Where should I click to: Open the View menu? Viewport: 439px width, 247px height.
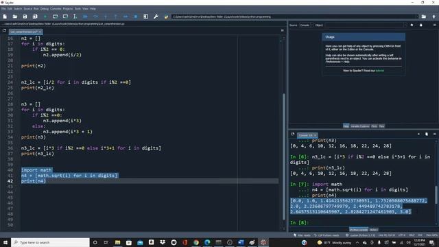coord(85,9)
